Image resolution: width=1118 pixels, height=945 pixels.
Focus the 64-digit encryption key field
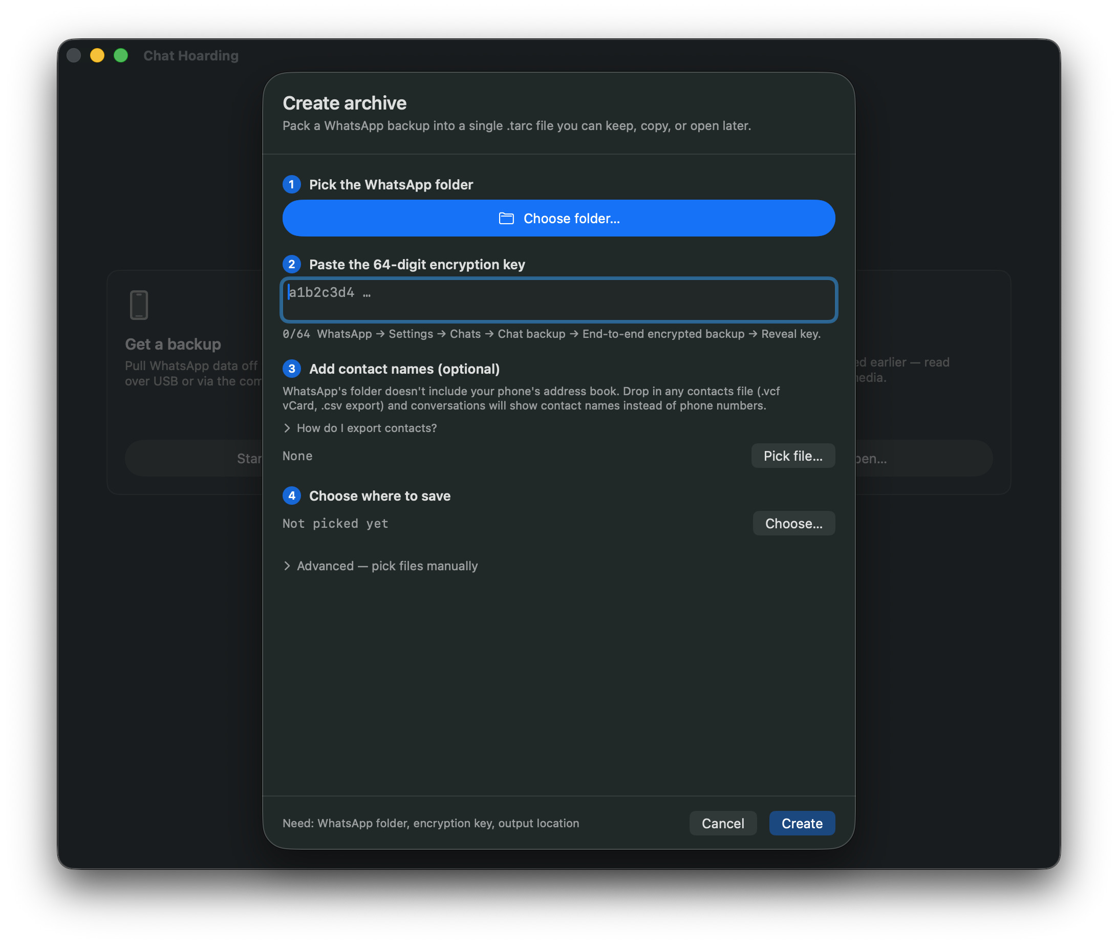point(558,299)
